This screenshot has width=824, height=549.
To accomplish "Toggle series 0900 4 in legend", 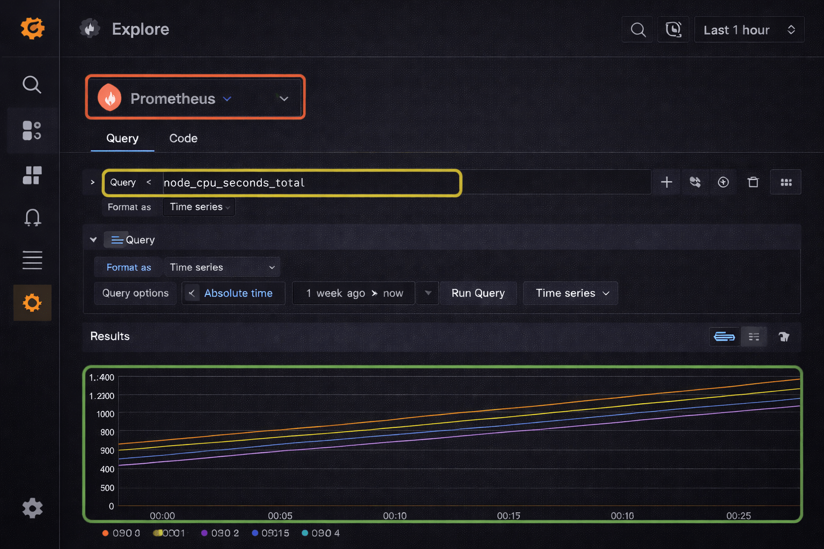I will 321,533.
